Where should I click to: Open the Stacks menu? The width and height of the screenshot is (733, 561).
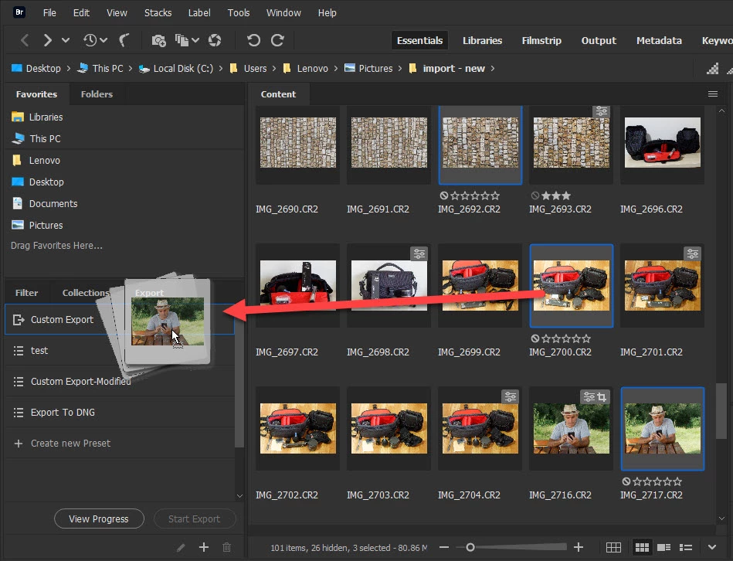tap(158, 13)
